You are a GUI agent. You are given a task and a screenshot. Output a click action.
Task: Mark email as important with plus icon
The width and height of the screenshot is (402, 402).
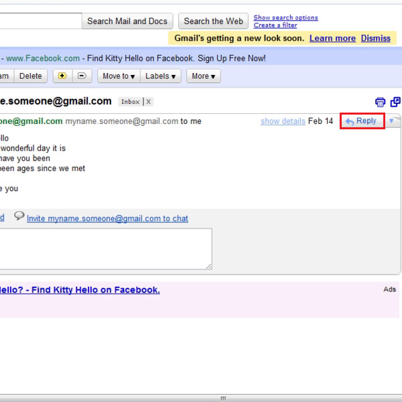(x=62, y=76)
